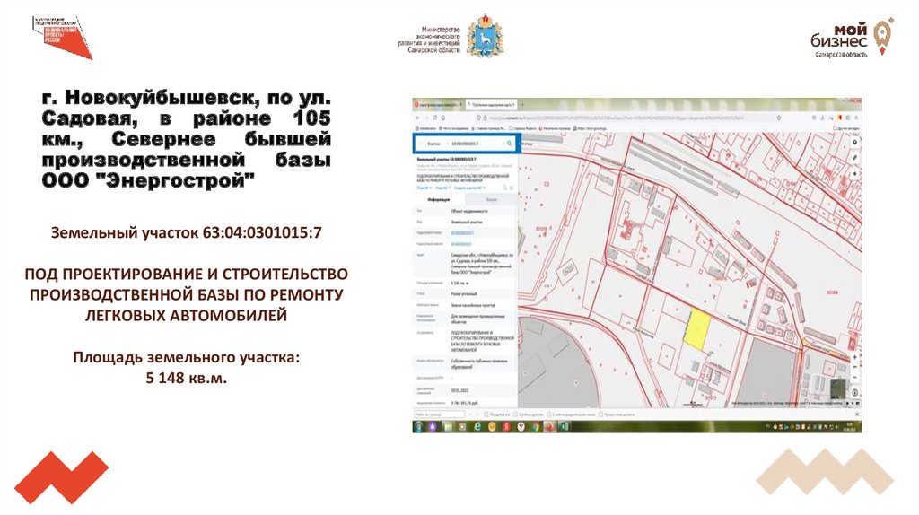This screenshot has height=515, width=919.
Task: Zoom in the map with the plus button
Action: [x=854, y=357]
